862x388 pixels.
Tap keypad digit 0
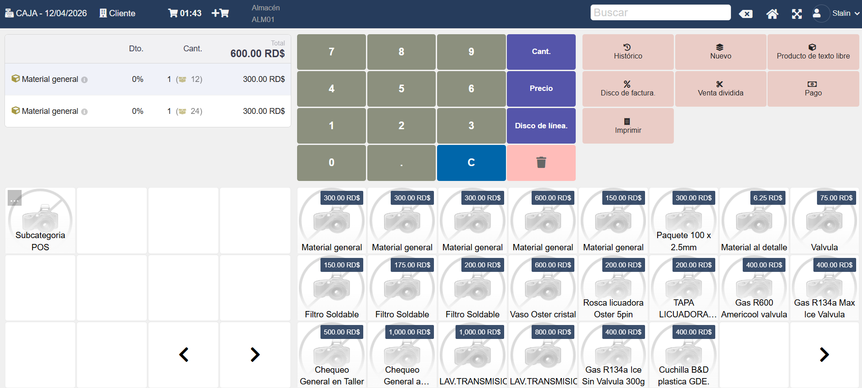[x=331, y=162]
